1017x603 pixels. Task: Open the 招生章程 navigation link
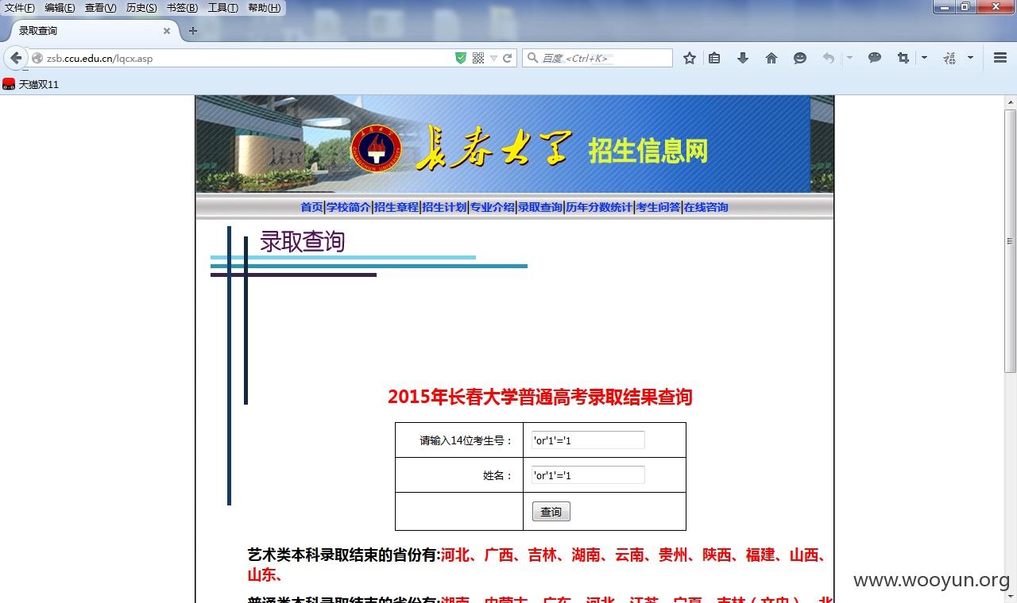(x=396, y=207)
